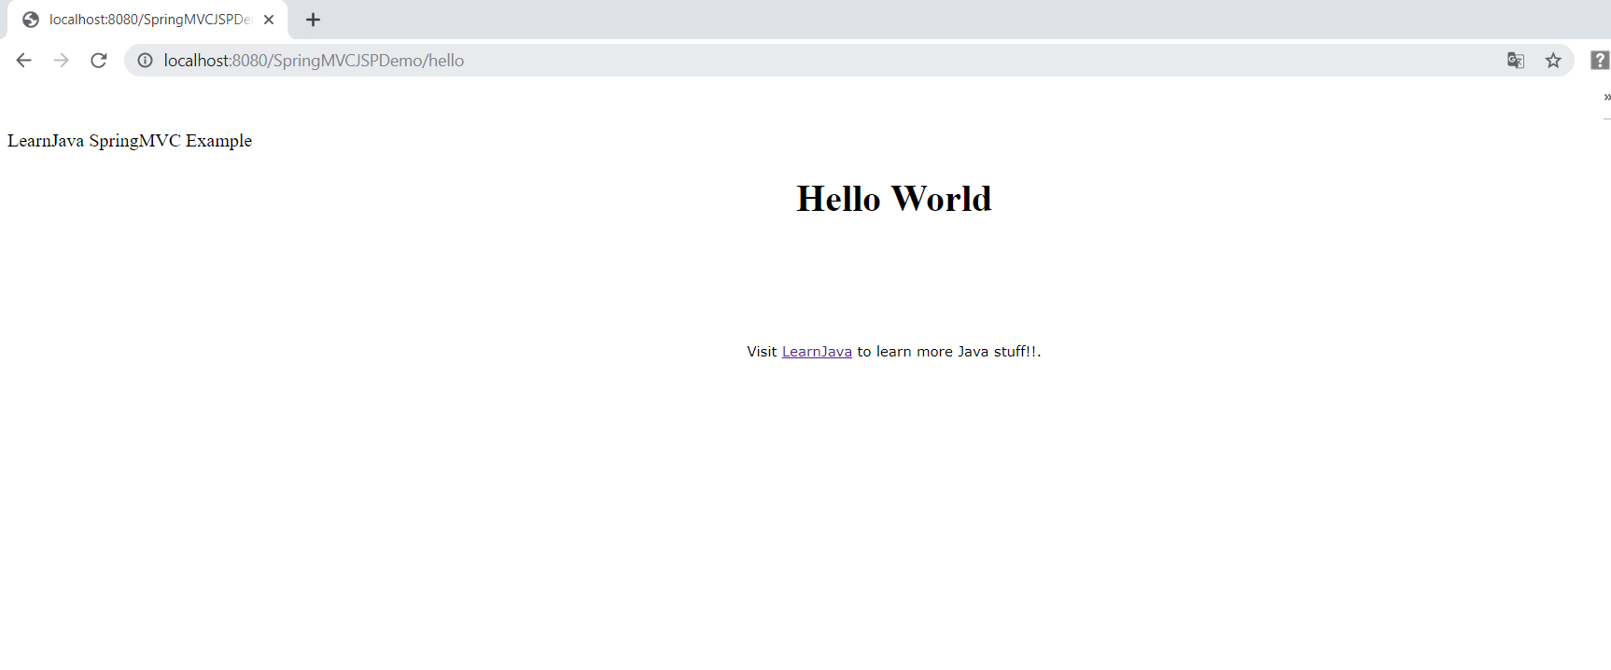Select the localhost:8080/SpringMVCJSPDemo tab

pyautogui.click(x=149, y=20)
